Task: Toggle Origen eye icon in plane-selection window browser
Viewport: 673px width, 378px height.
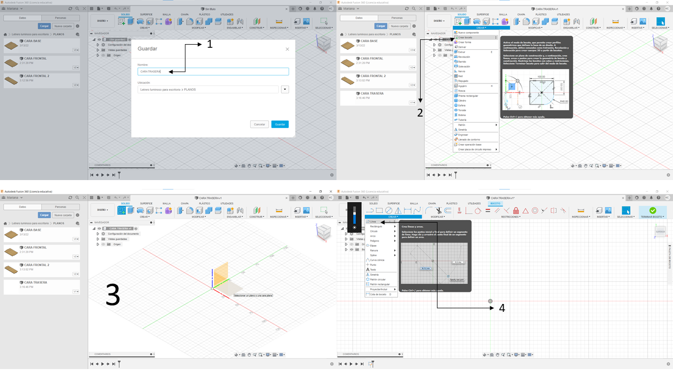Action: pos(103,244)
